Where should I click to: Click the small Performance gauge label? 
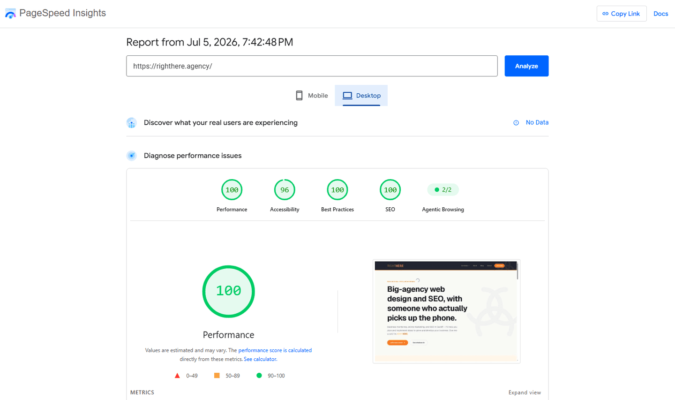click(232, 210)
